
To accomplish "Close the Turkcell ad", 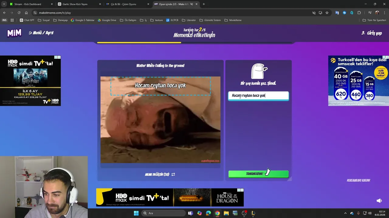I will [x=387, y=57].
